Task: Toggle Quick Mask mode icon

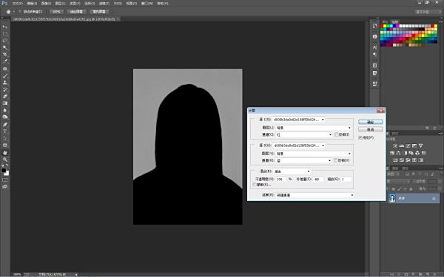Action: pos(5,179)
